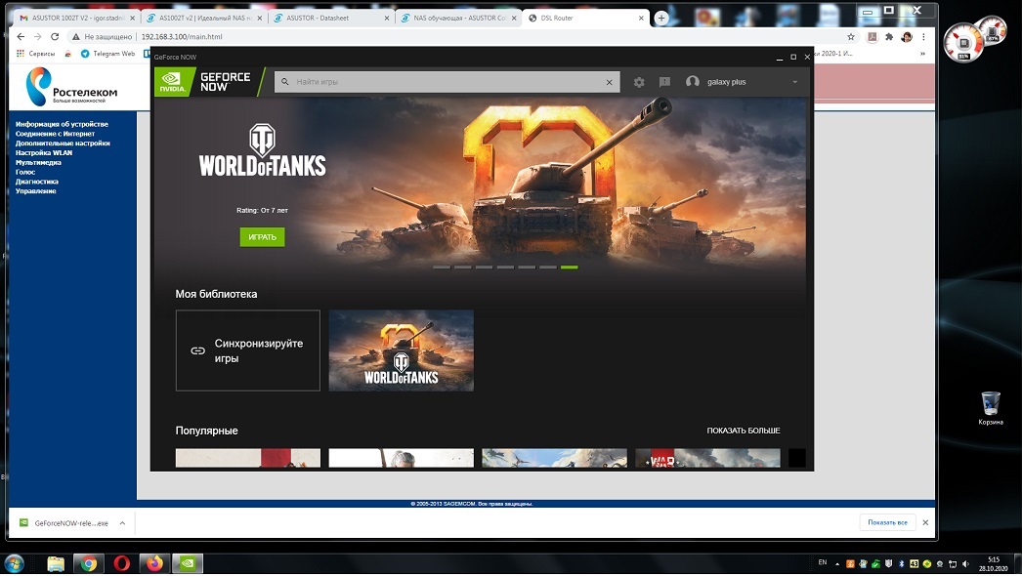Screen dimensions: 1022x576
Task: Expand the galaxy plus account dropdown arrow
Action: pyautogui.click(x=794, y=82)
